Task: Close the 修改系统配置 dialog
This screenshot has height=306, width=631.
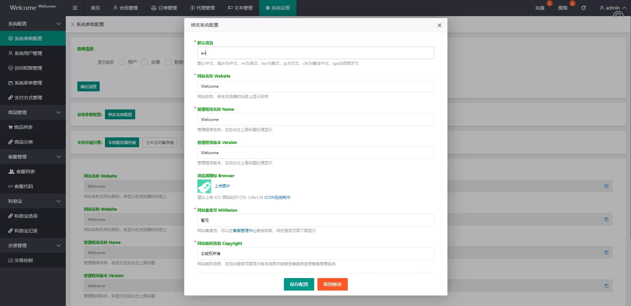Action: (439, 25)
